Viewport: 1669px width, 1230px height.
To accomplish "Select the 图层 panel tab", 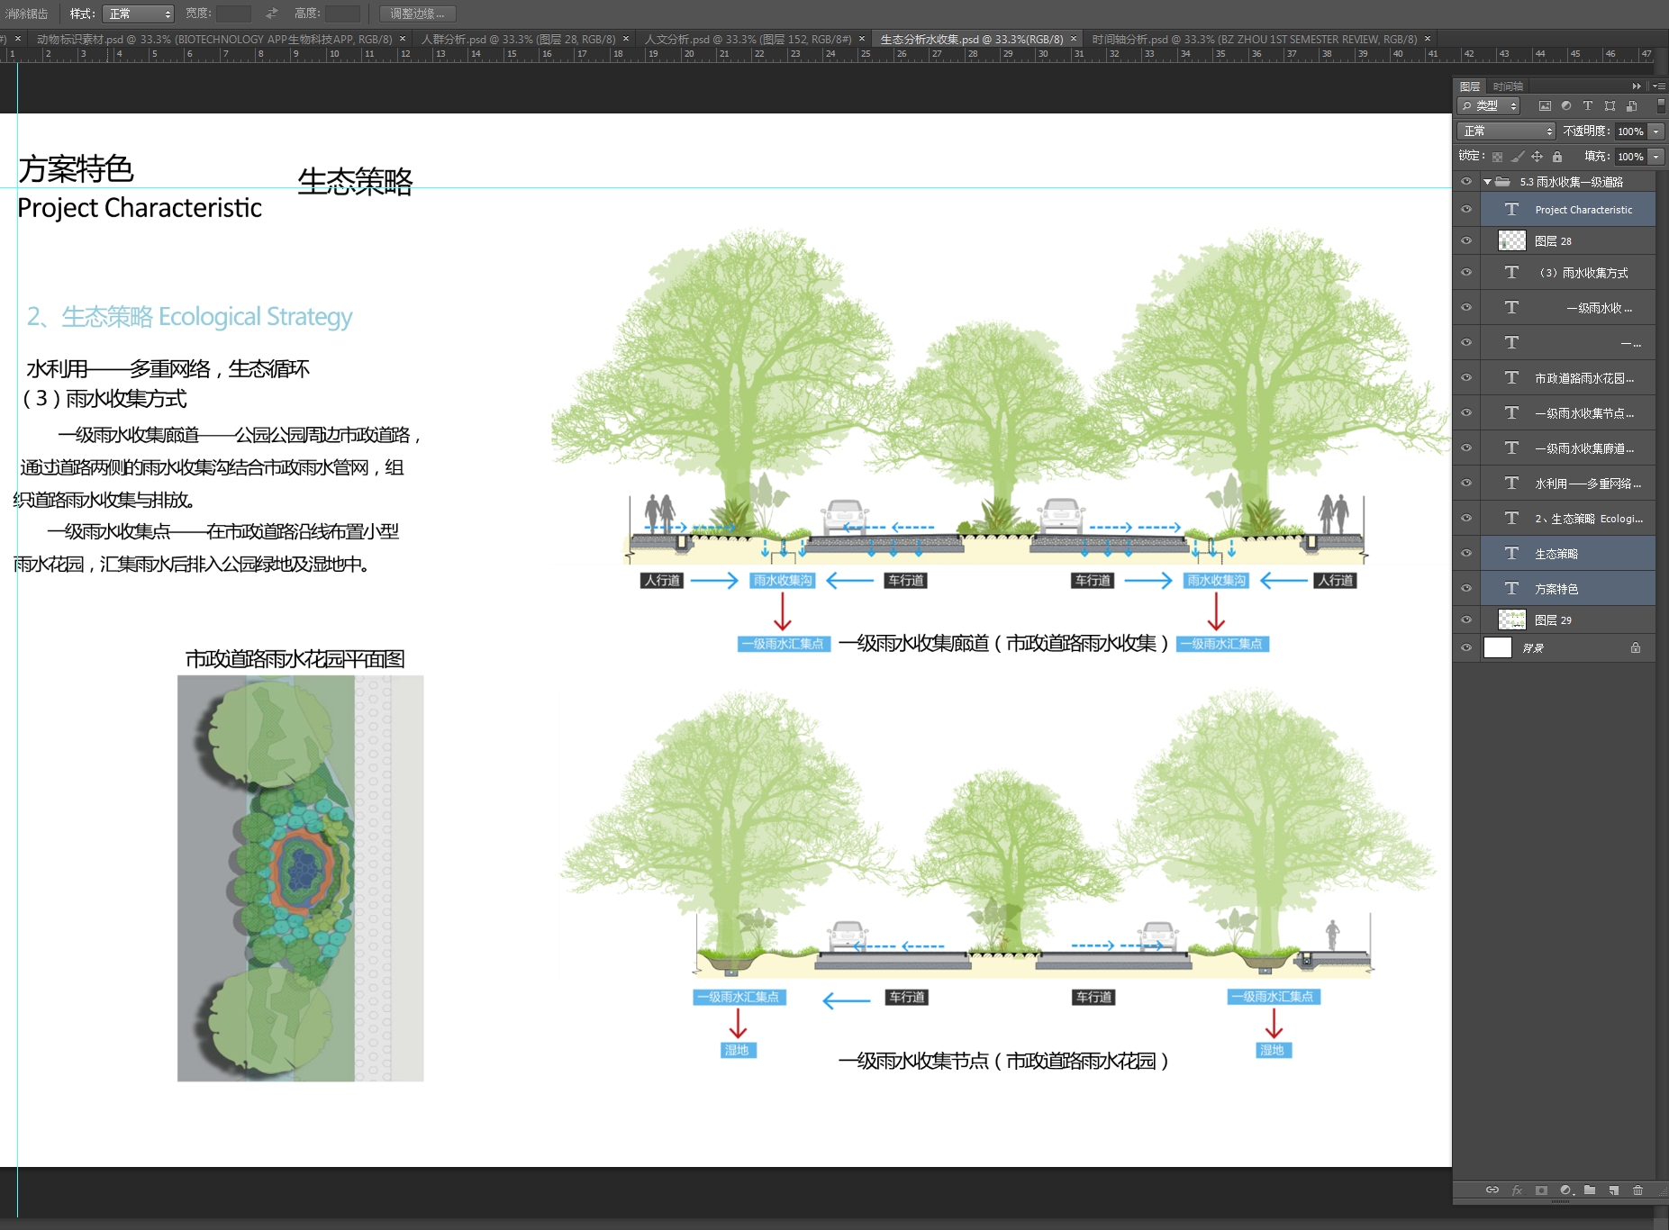I will [x=1470, y=86].
